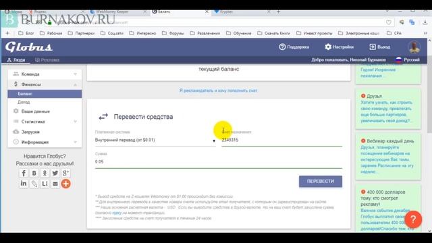The height and width of the screenshot is (243, 432).
Task: Open the CPA bookmark folder
Action: pos(394,33)
